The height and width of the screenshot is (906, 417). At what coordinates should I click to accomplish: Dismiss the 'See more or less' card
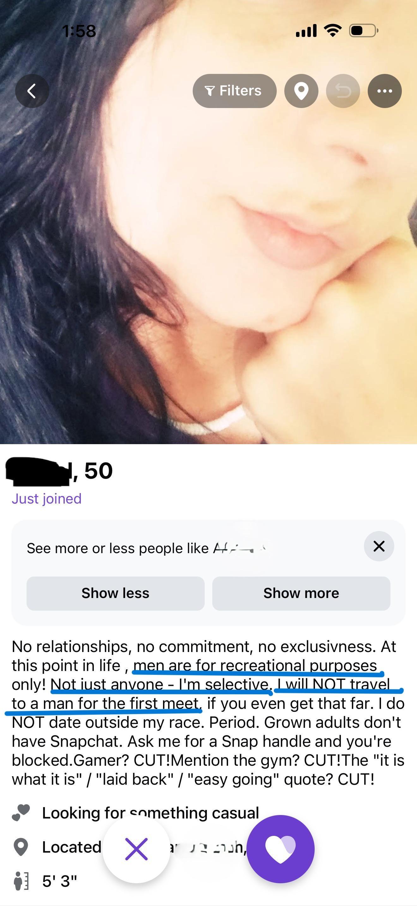click(x=379, y=546)
